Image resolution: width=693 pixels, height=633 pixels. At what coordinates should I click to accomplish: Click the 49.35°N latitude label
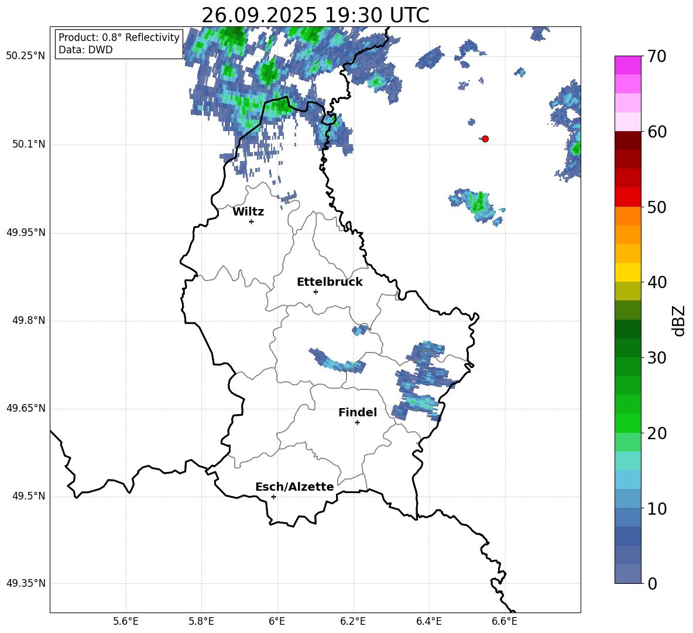[x=26, y=583]
